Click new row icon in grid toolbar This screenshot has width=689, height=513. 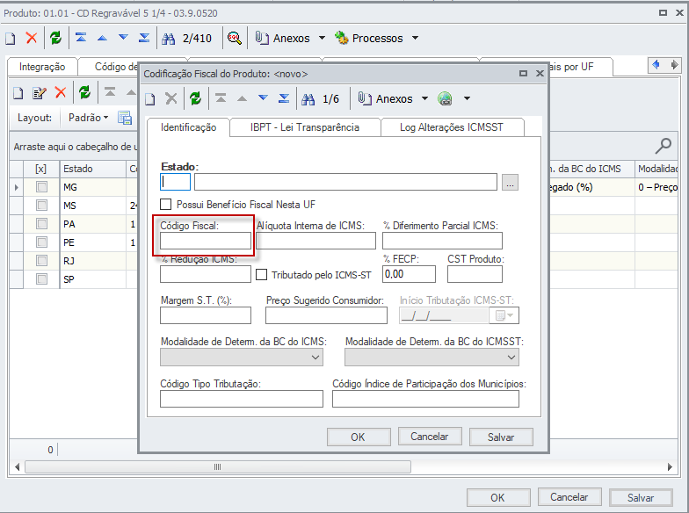tap(18, 93)
